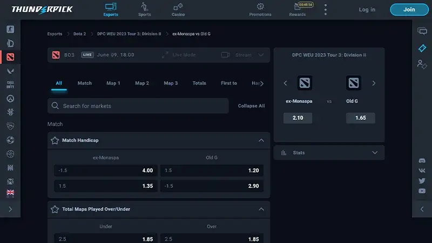Bet Old G match winner 1.65
The height and width of the screenshot is (243, 432).
point(360,118)
